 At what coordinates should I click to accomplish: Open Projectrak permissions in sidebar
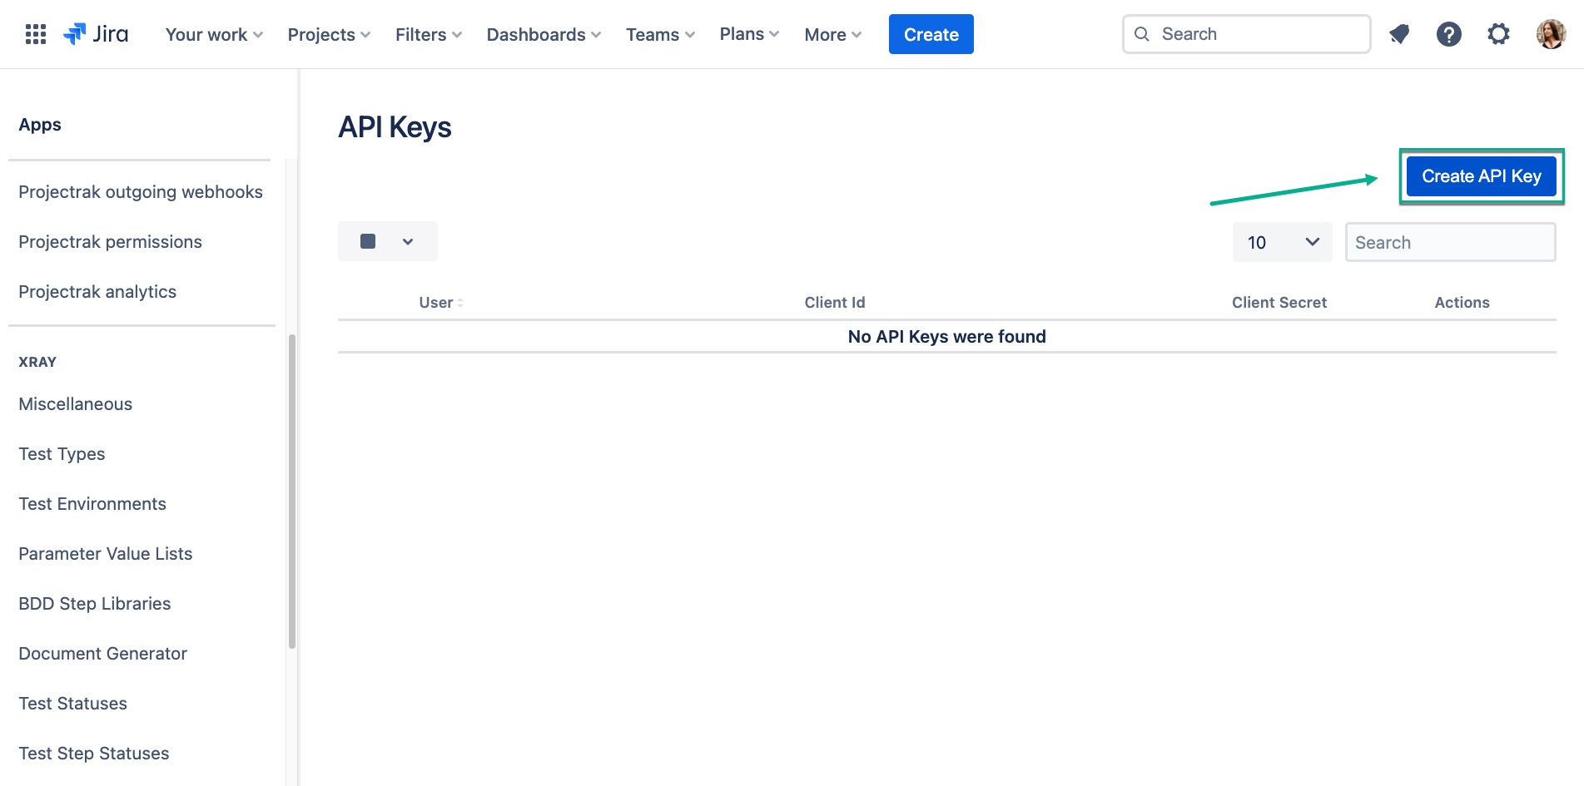[110, 242]
